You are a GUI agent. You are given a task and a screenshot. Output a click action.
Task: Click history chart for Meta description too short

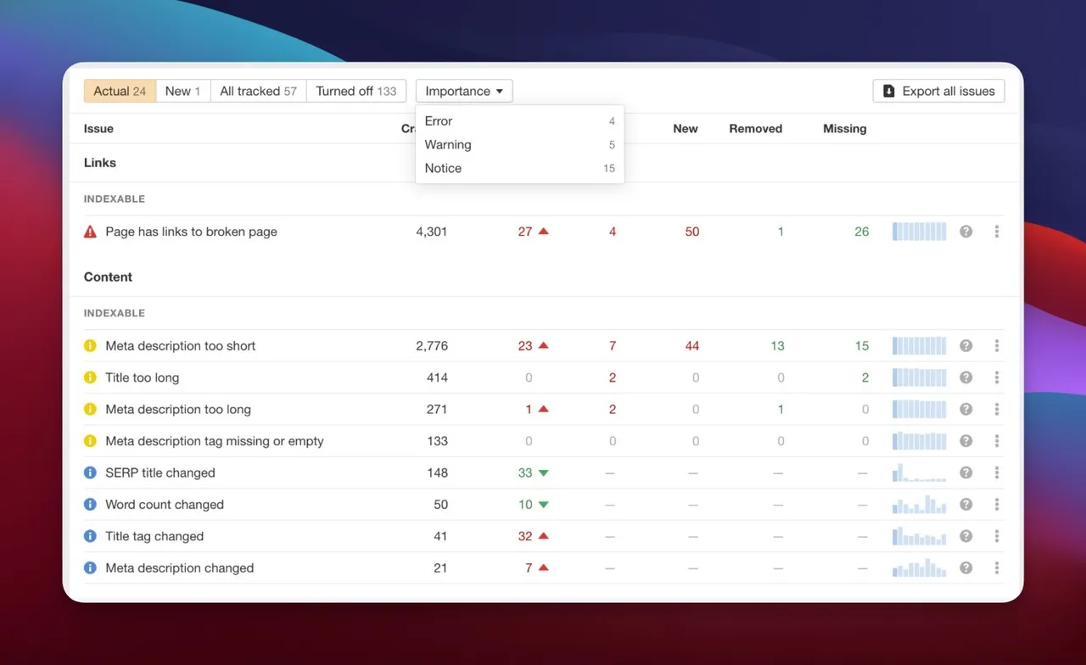pyautogui.click(x=920, y=346)
